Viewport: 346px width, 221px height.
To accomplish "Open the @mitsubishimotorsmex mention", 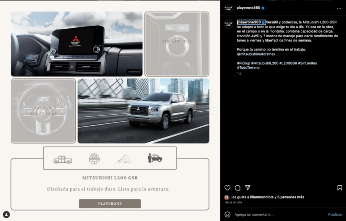I will [x=256, y=54].
